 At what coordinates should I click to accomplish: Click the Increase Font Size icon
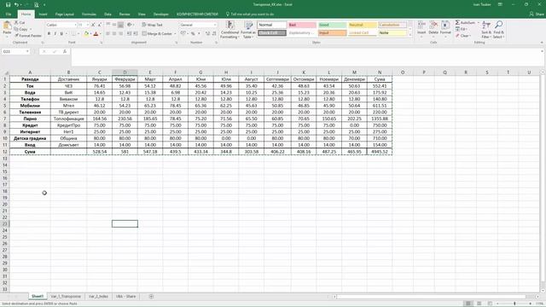[x=93, y=25]
